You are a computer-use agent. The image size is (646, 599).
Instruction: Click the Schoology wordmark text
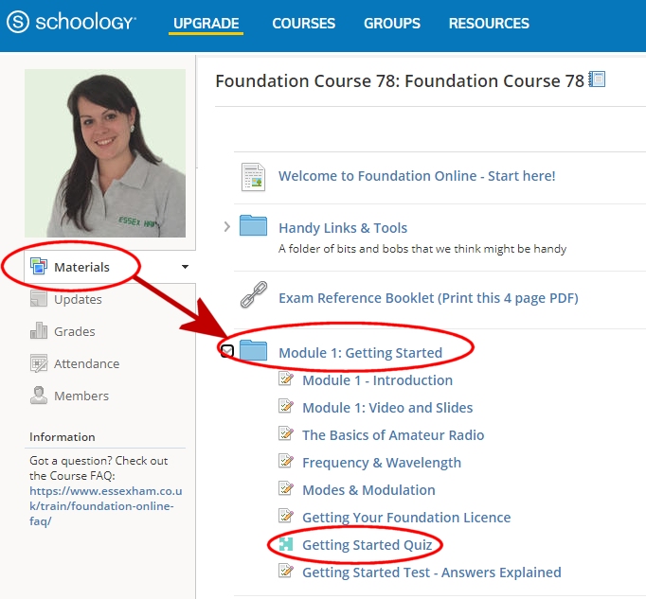85,22
